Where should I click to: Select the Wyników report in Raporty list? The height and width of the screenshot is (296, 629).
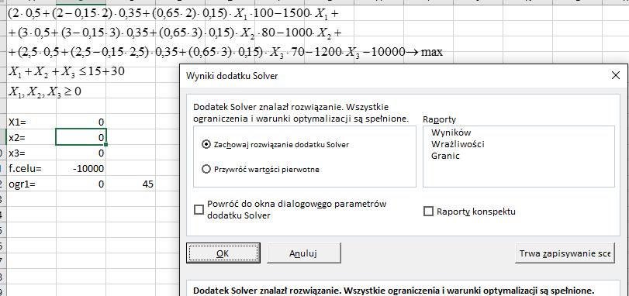click(451, 132)
